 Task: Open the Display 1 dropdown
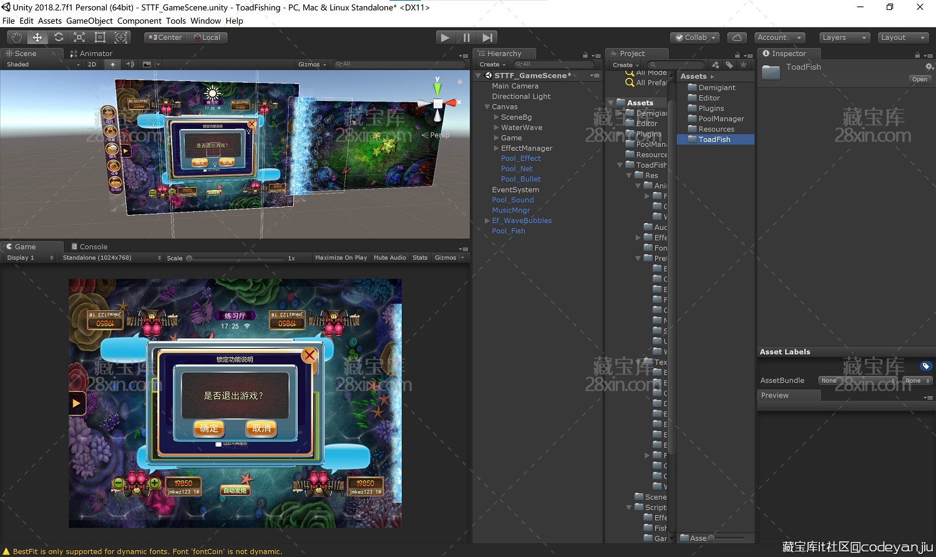(30, 257)
